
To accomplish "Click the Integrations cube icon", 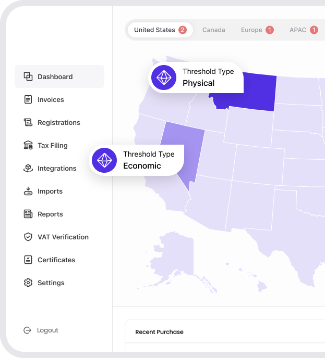I will pos(28,168).
